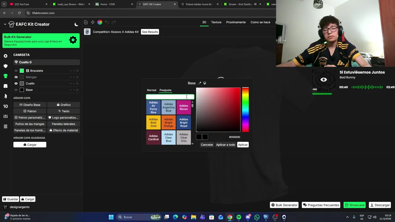Delete the Base layer
The height and width of the screenshot is (222, 395).
pyautogui.click(x=77, y=90)
